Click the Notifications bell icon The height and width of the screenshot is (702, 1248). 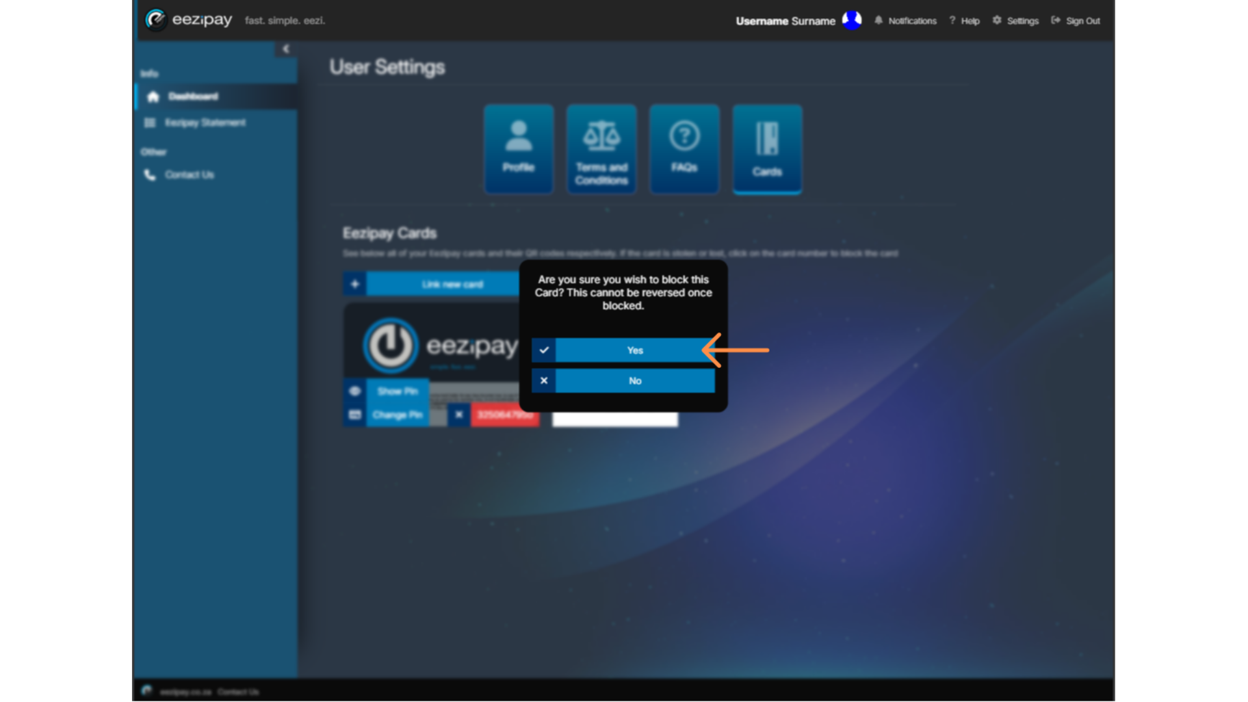click(879, 20)
